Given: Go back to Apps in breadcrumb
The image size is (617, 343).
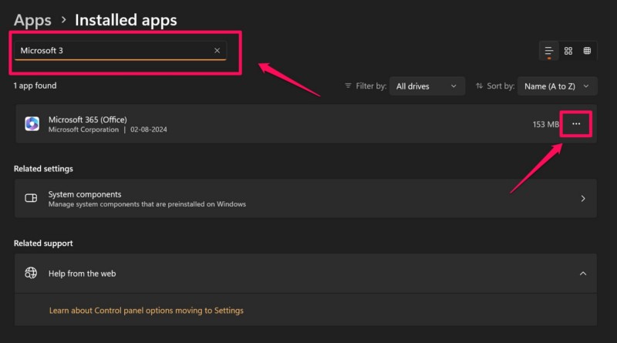Looking at the screenshot, I should pyautogui.click(x=32, y=19).
